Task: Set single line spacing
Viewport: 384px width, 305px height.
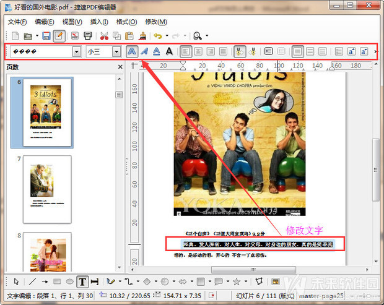Action: pyautogui.click(x=297, y=51)
